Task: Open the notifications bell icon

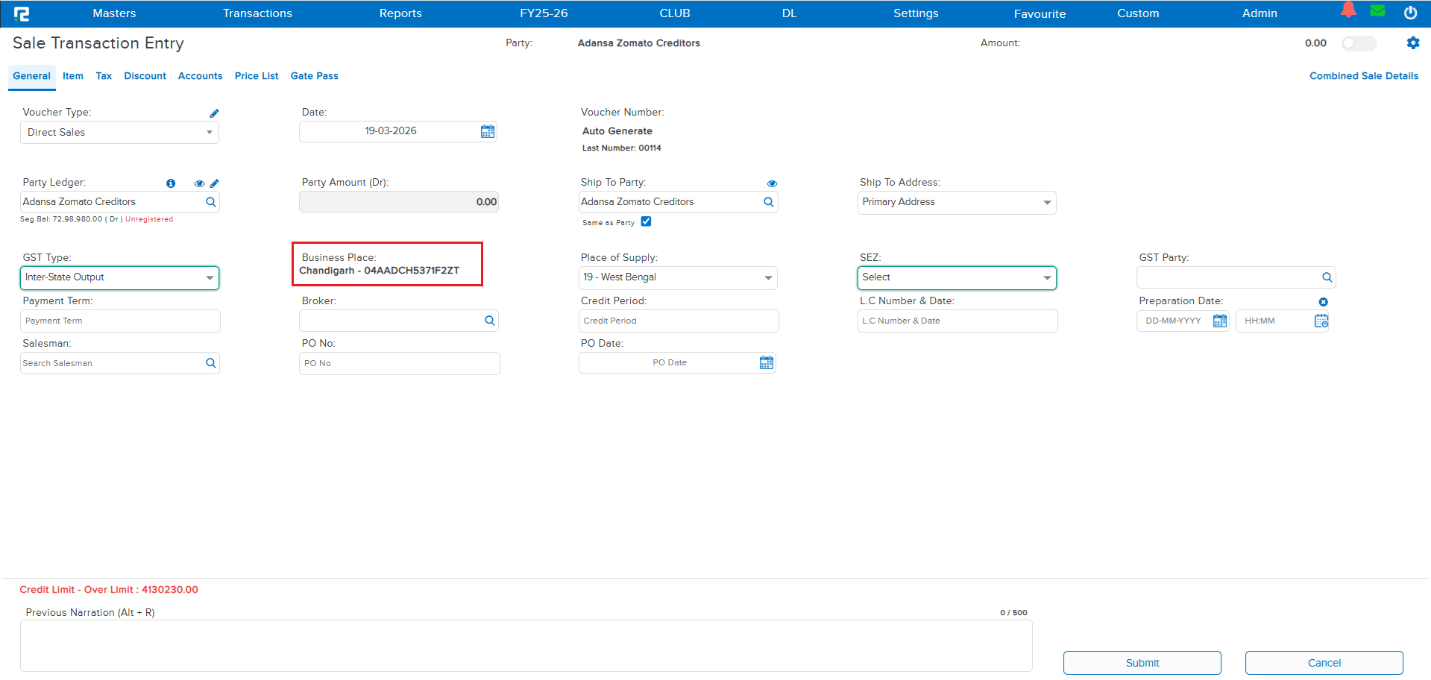Action: [x=1349, y=10]
